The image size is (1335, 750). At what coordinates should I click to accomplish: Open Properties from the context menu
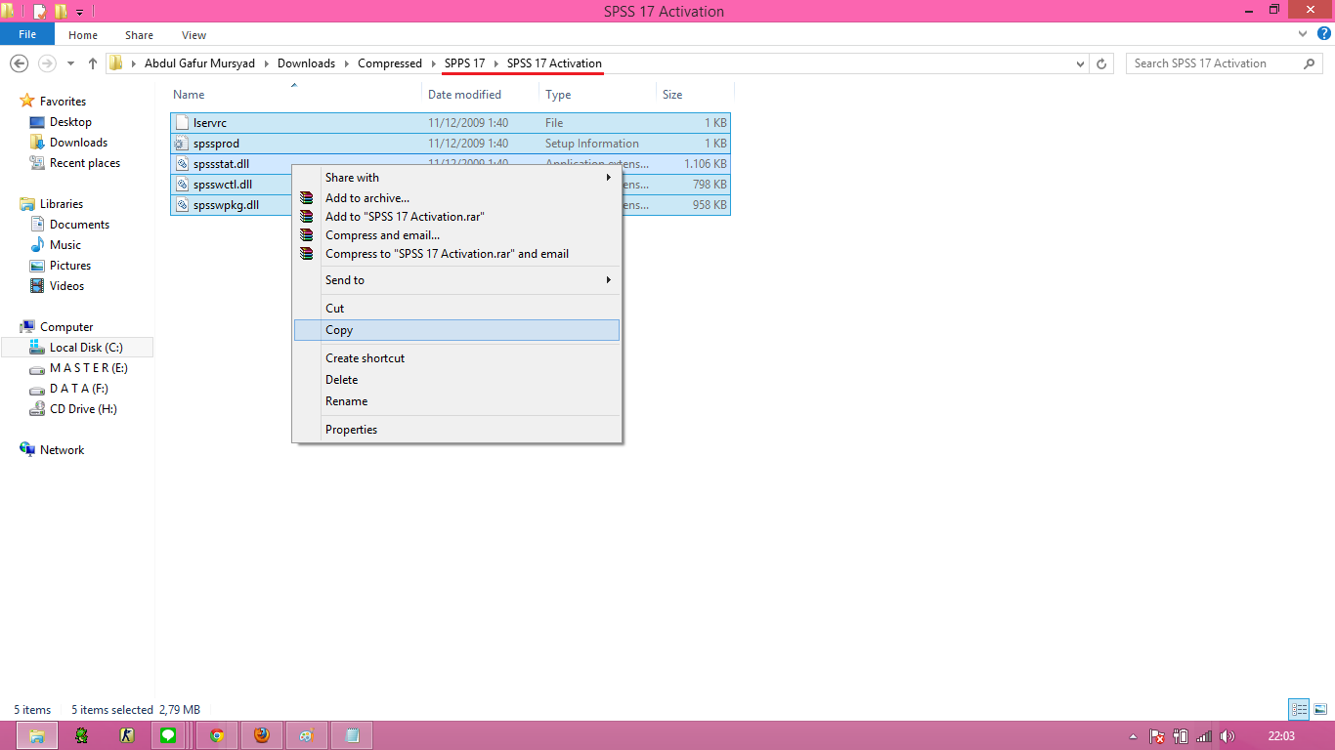click(456, 430)
